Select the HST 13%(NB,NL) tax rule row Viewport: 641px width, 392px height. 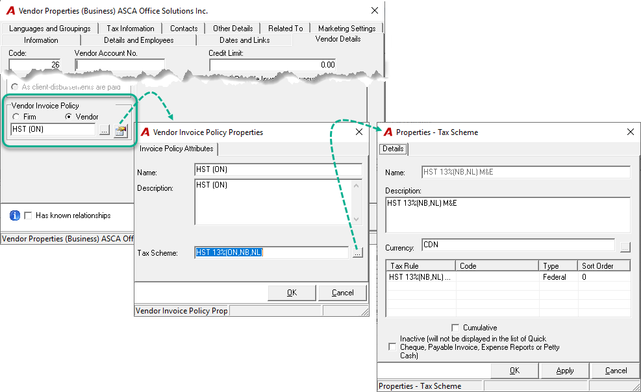[508, 277]
